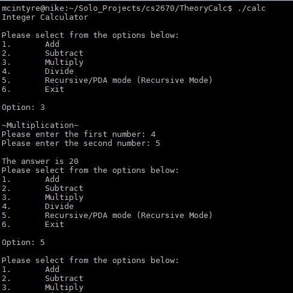Click the '~Multiplication~' header text
The image size is (293, 293).
point(40,125)
